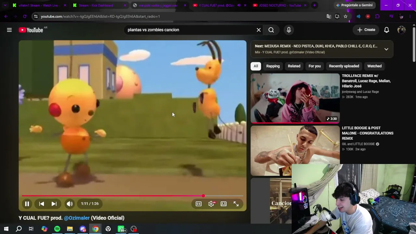416x234 pixels.
Task: Open the YouTube account avatar menu
Action: click(x=401, y=30)
